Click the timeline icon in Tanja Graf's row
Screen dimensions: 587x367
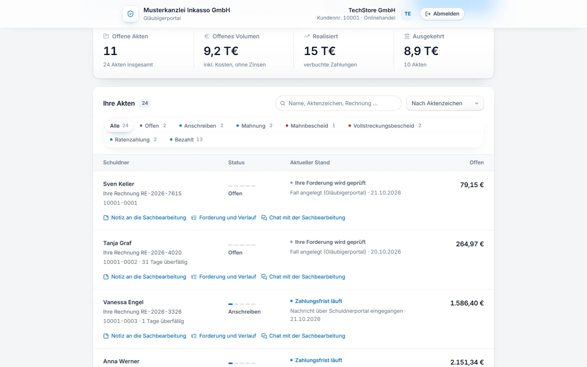coord(194,277)
